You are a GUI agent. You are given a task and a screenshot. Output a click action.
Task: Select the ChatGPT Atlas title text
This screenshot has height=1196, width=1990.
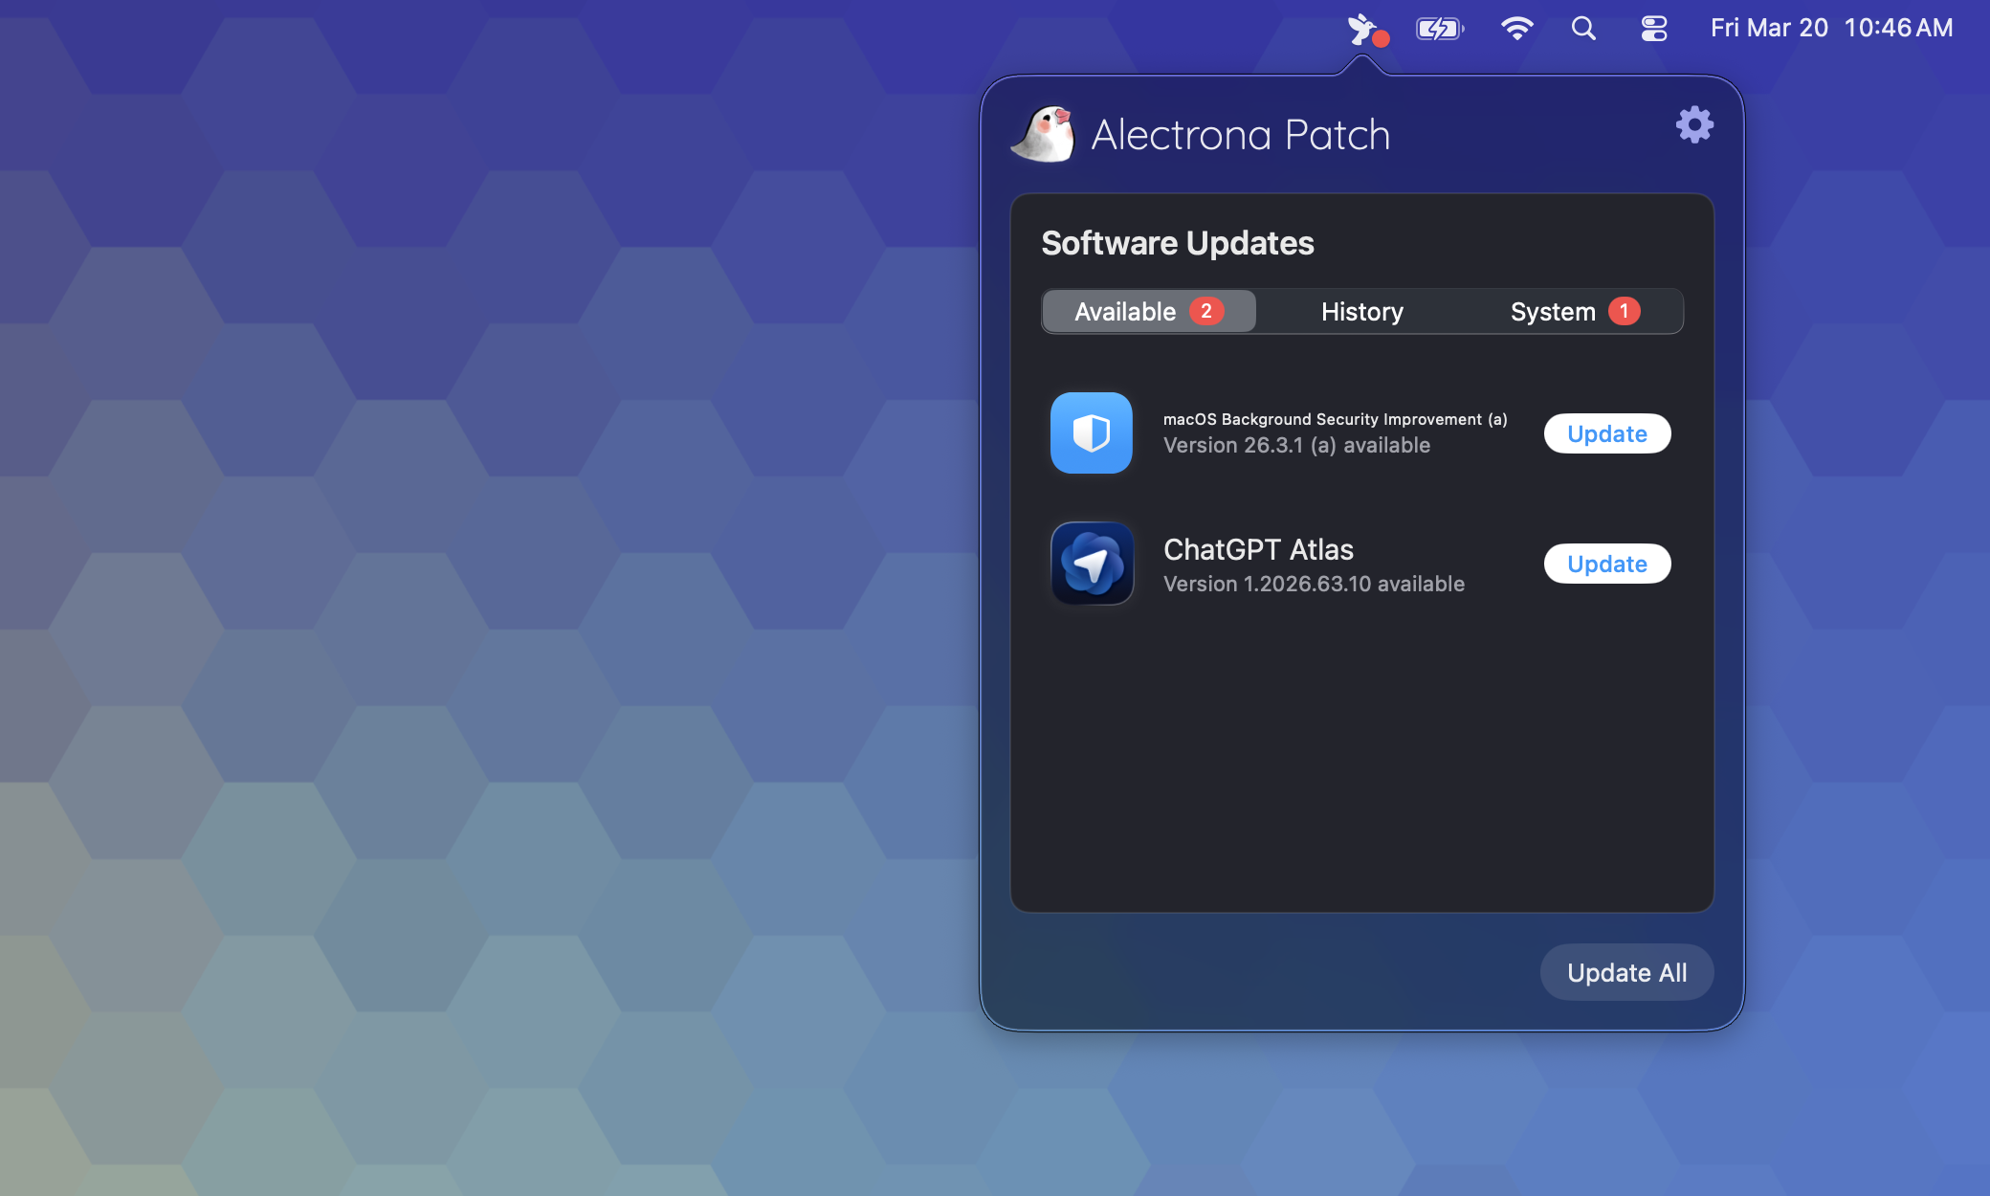coord(1258,550)
